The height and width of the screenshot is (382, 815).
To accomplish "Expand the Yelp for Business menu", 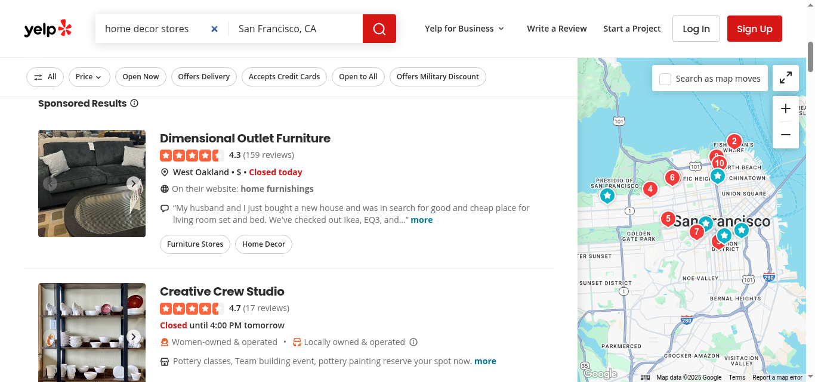I will click(x=464, y=29).
